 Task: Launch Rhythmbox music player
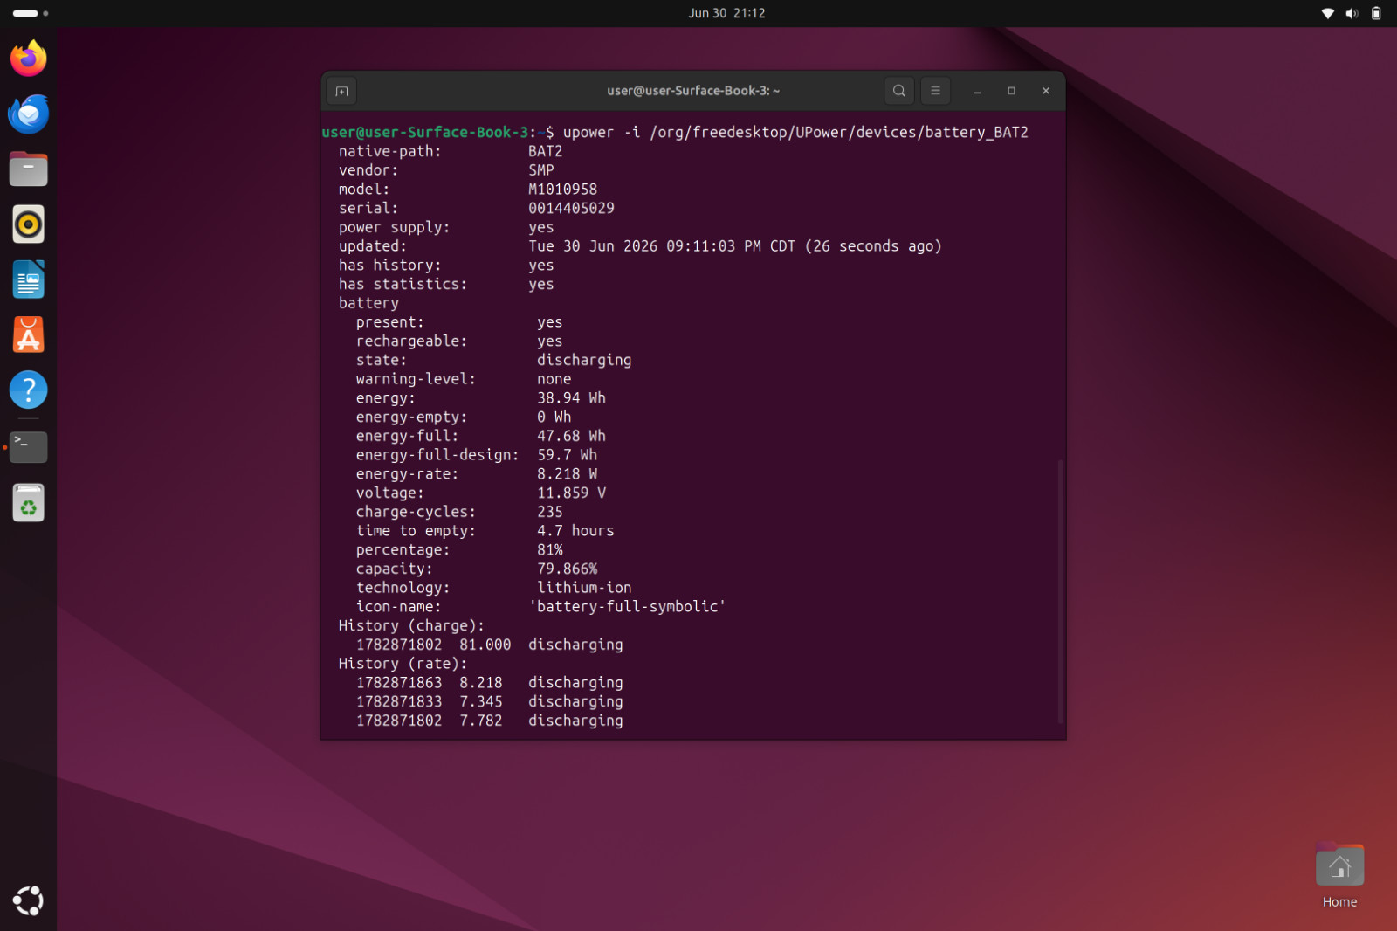click(29, 224)
